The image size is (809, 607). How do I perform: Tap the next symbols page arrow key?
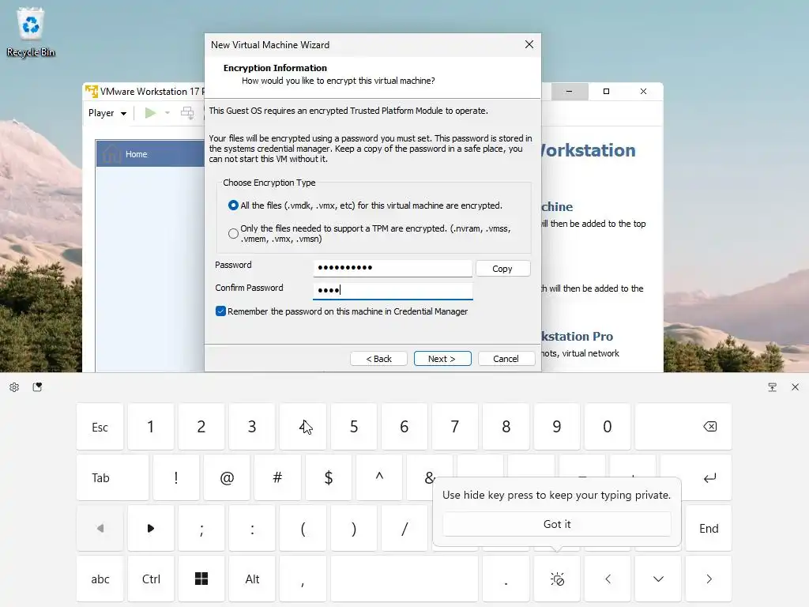point(151,528)
